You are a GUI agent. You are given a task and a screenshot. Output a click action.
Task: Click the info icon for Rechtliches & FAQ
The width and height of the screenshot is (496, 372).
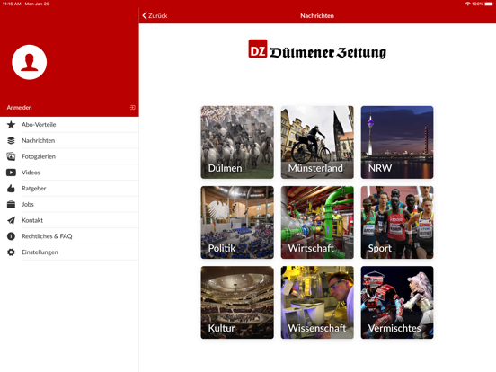pyautogui.click(x=11, y=236)
